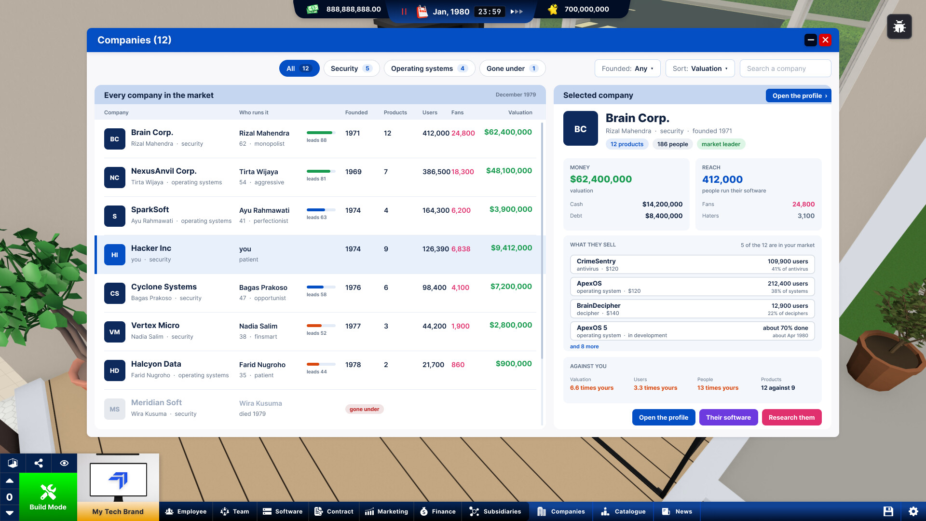Open My Tech Brand thumbnail
Image resolution: width=926 pixels, height=521 pixels.
coord(118,487)
